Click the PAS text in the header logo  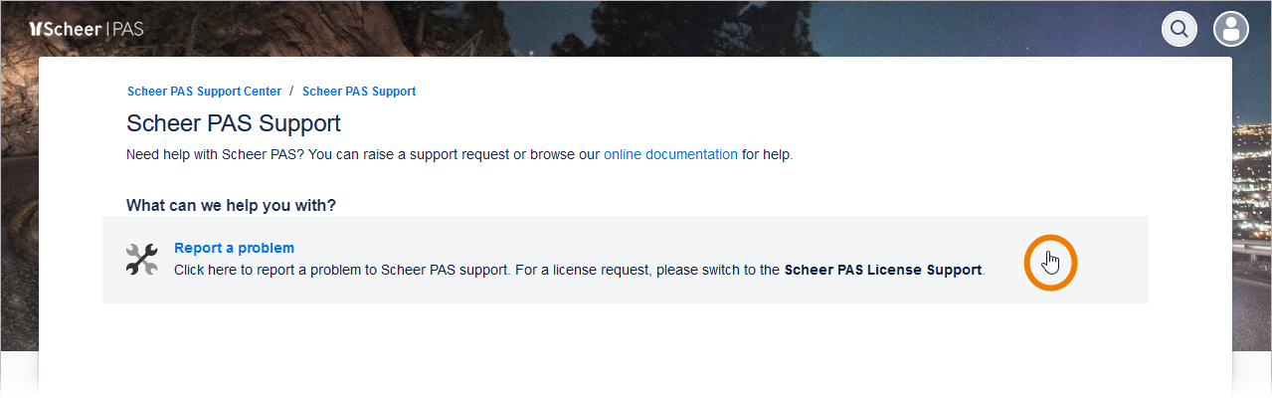127,29
